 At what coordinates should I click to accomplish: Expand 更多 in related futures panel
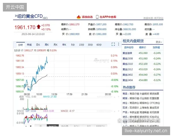coord(159,42)
